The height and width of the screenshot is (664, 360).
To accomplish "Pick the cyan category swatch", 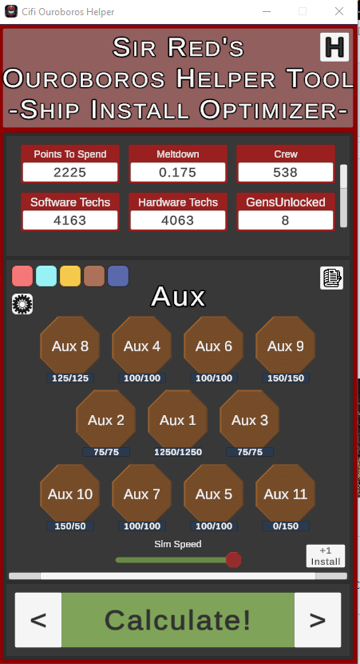I will click(46, 276).
